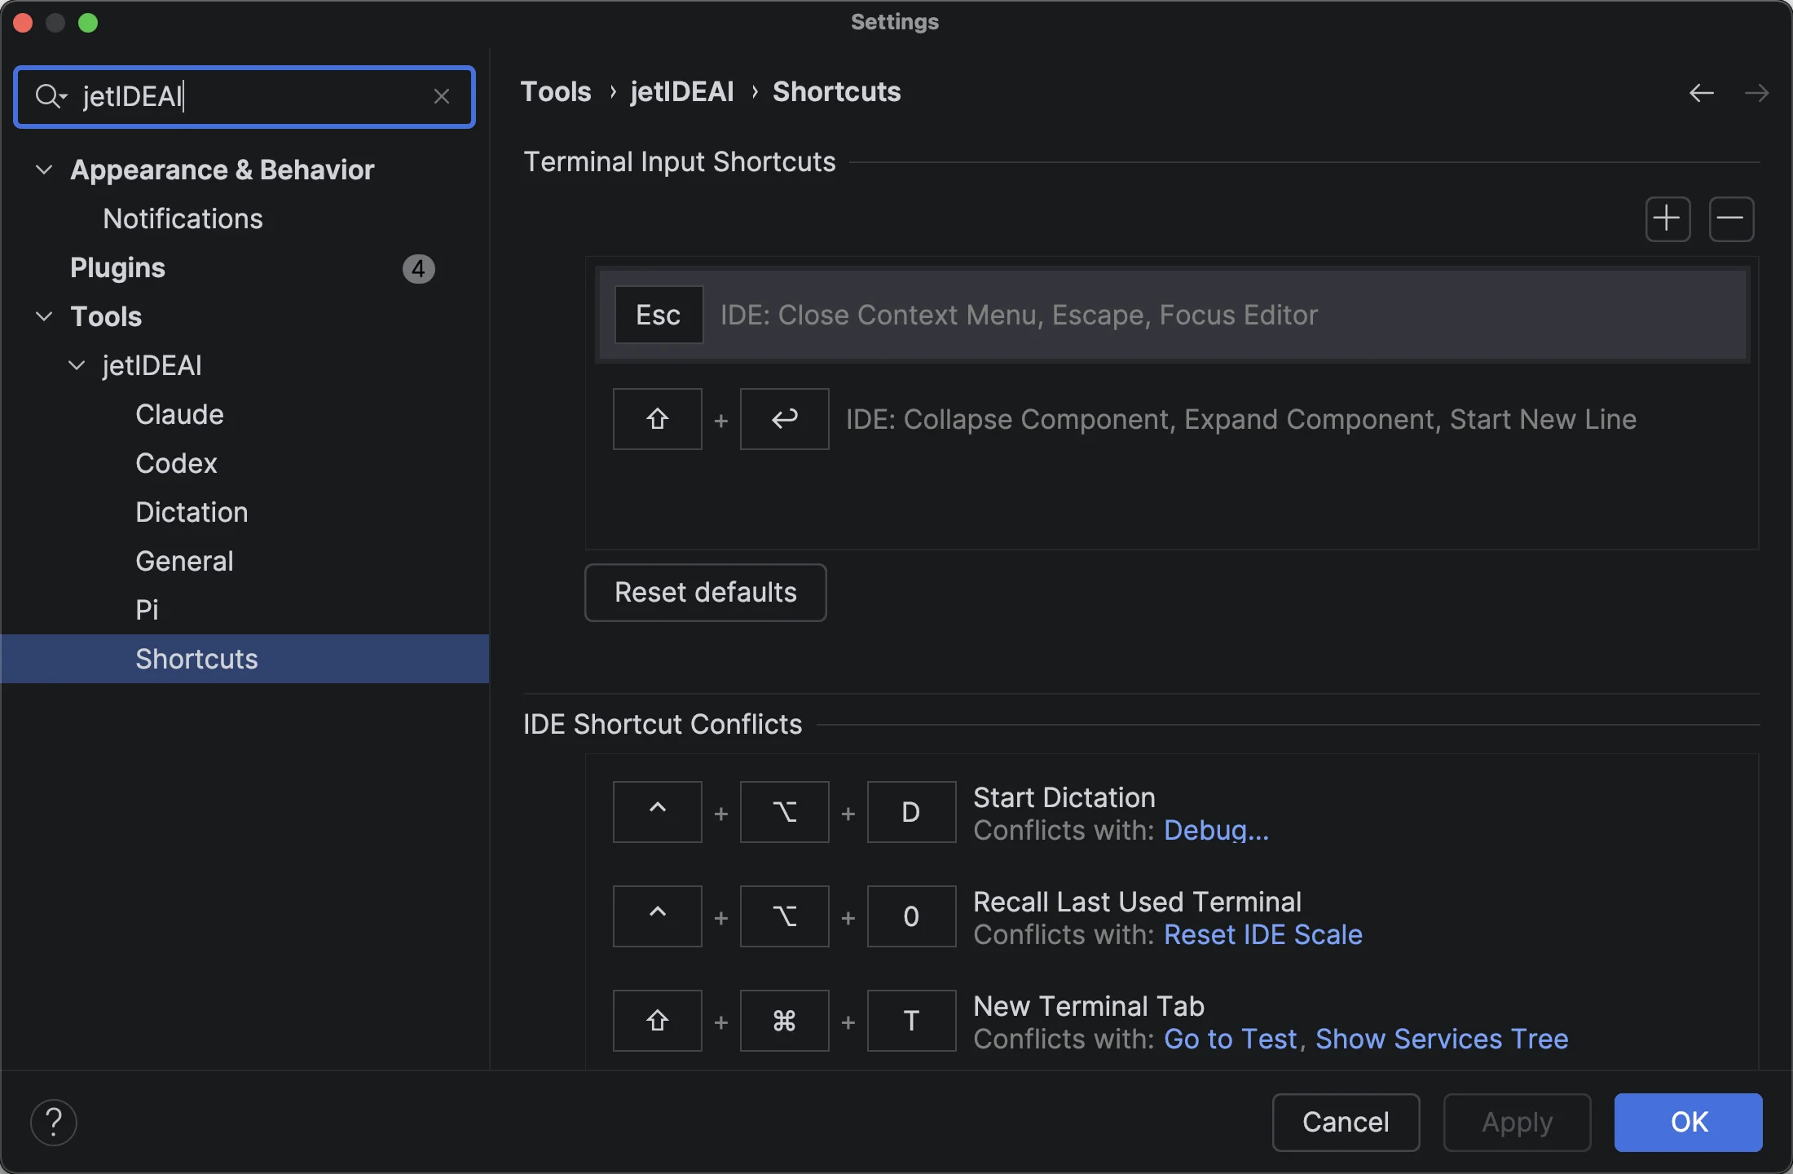Select General under jetIDEAI
Screen dimensions: 1793x1174
[x=184, y=561]
